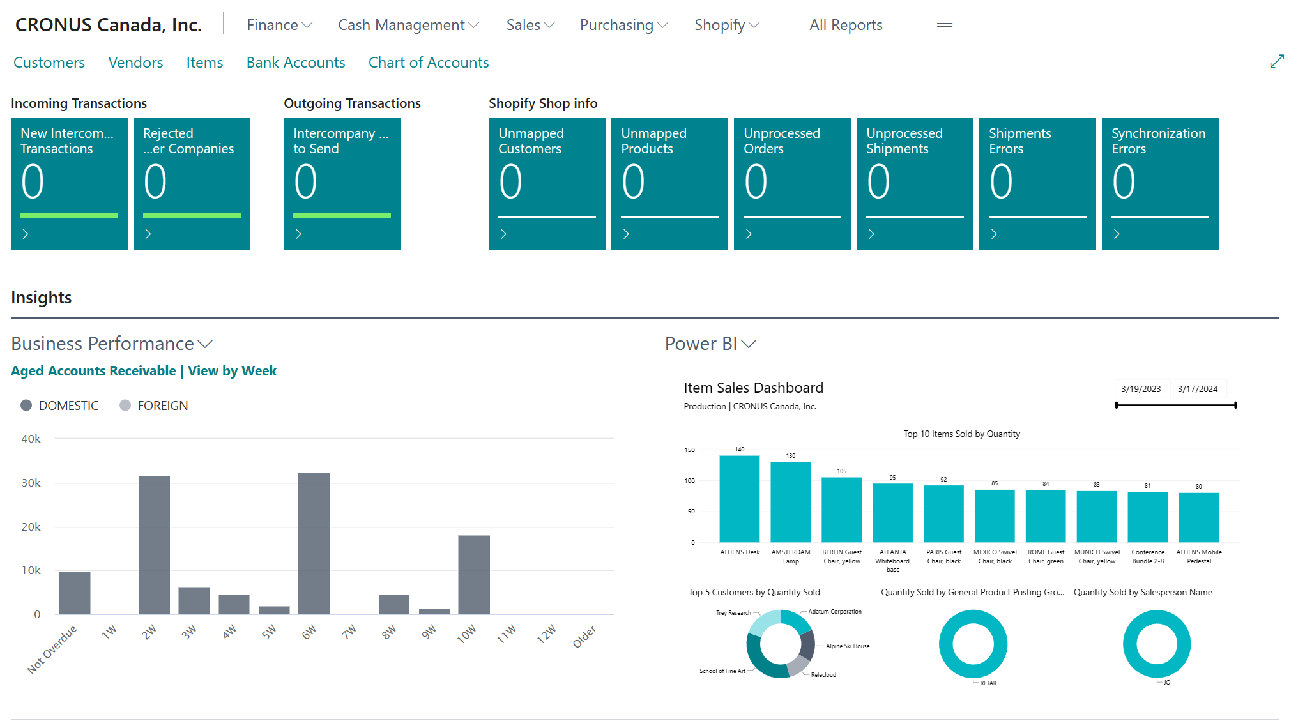Select the 10W bar in receivables chart
The image size is (1305, 728).
pos(474,575)
